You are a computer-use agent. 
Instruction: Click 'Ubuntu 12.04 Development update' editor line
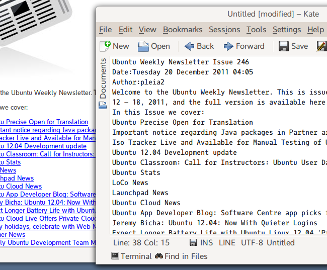click(175, 152)
